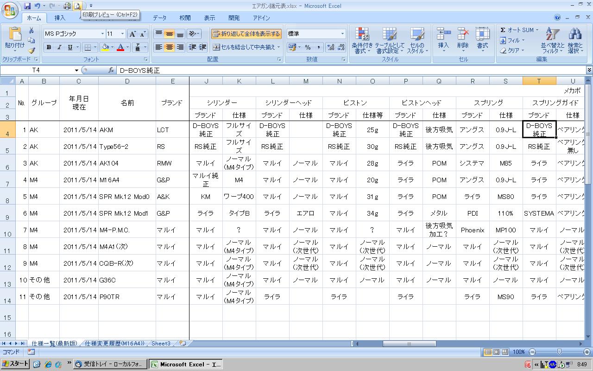The width and height of the screenshot is (593, 371).
Task: Open sheet tab 仕様変更履歴(M16A4)
Action: pyautogui.click(x=114, y=344)
